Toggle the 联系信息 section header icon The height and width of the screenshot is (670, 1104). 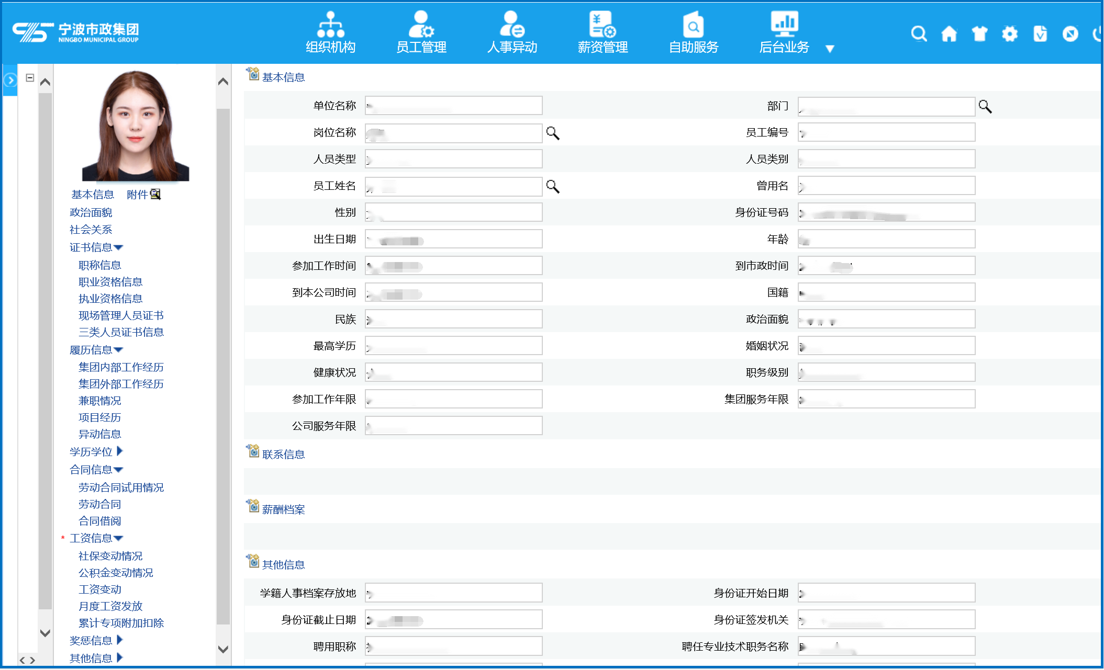tap(253, 451)
